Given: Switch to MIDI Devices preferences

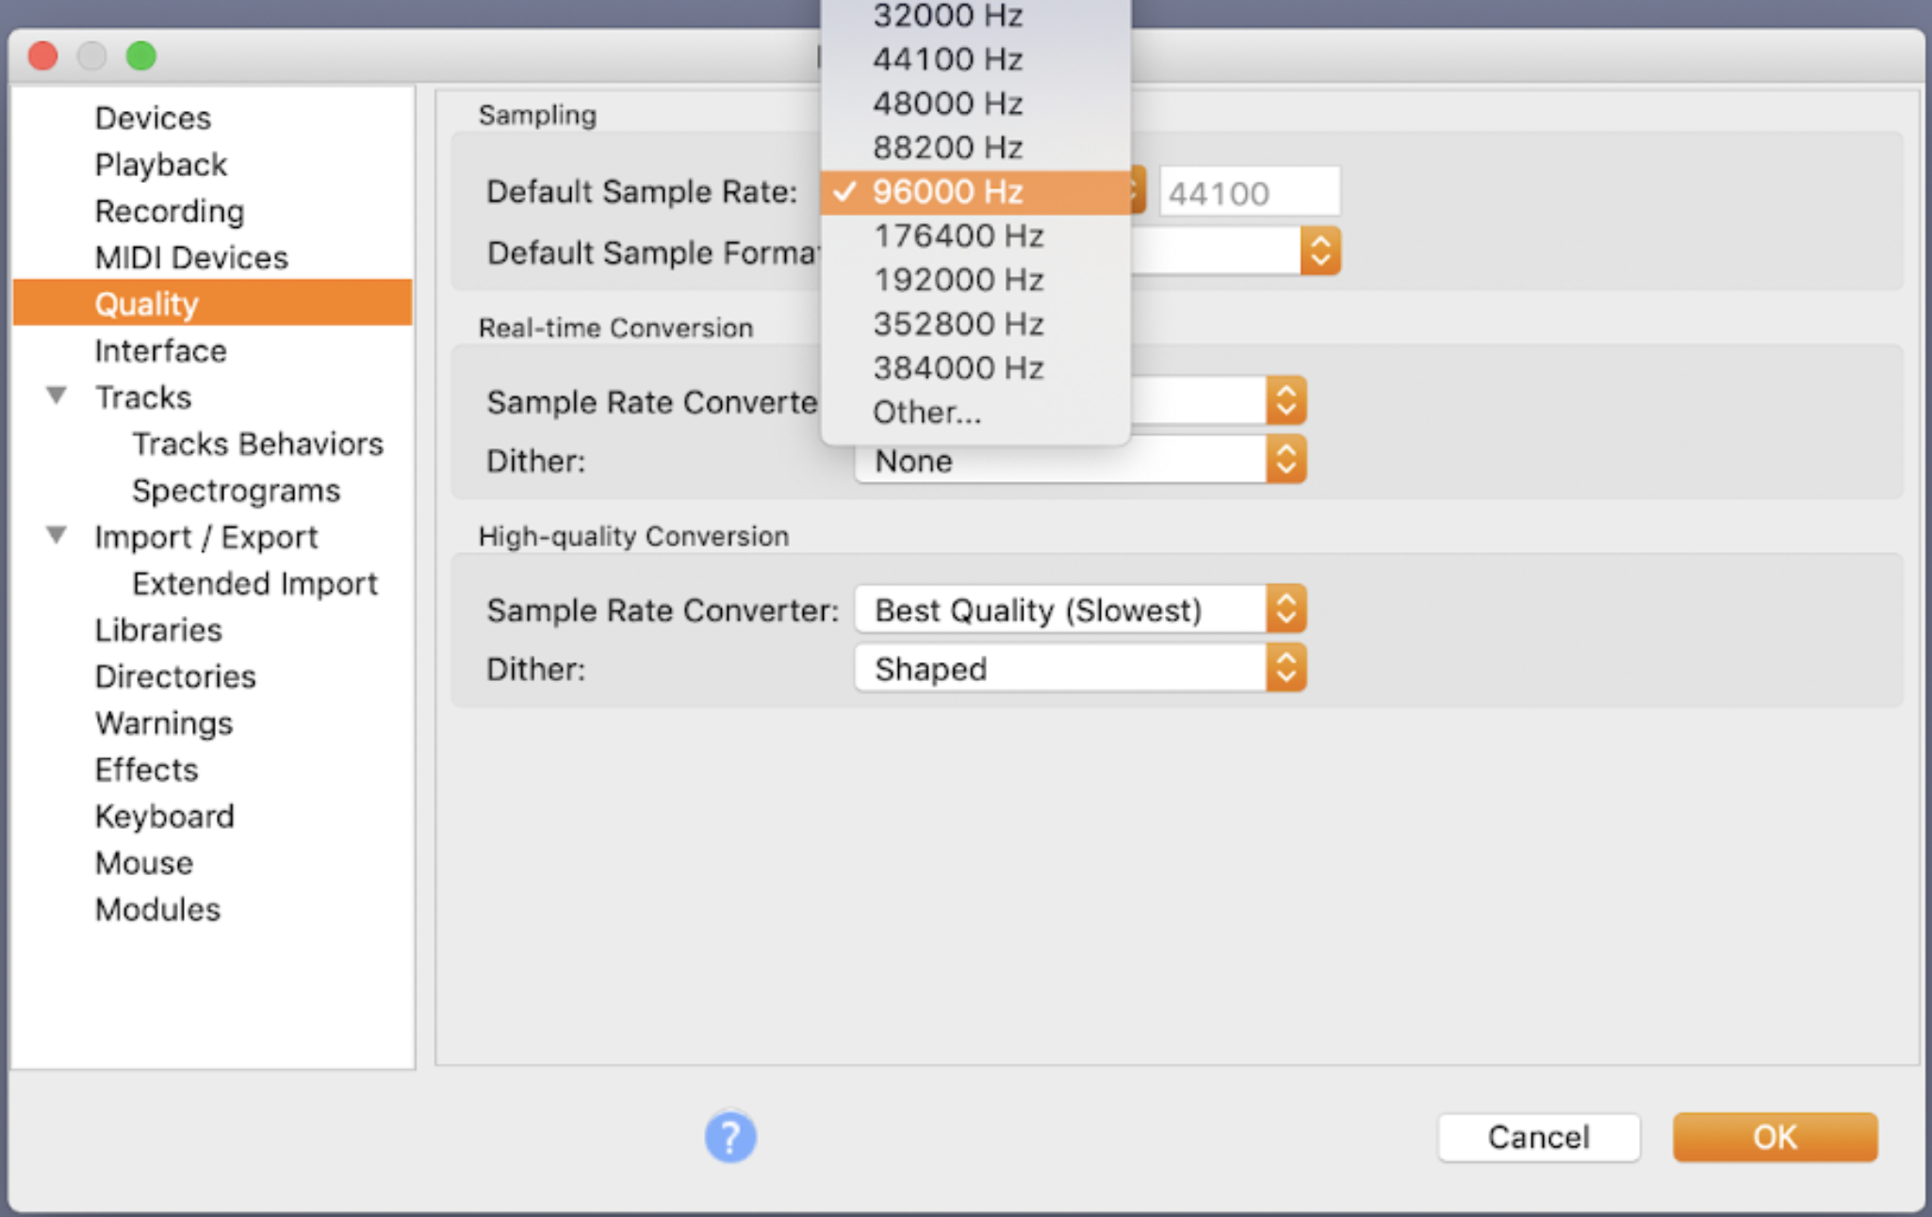Looking at the screenshot, I should [191, 257].
